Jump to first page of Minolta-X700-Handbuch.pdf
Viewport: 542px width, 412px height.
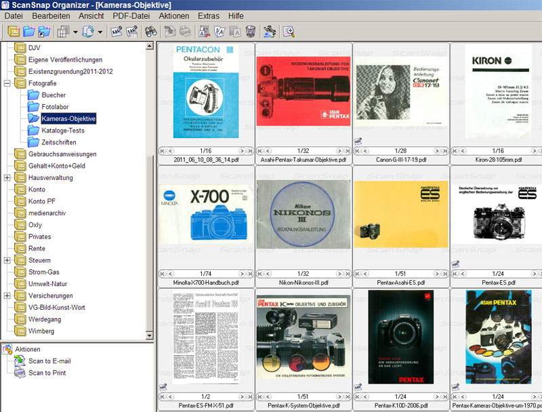(x=163, y=273)
